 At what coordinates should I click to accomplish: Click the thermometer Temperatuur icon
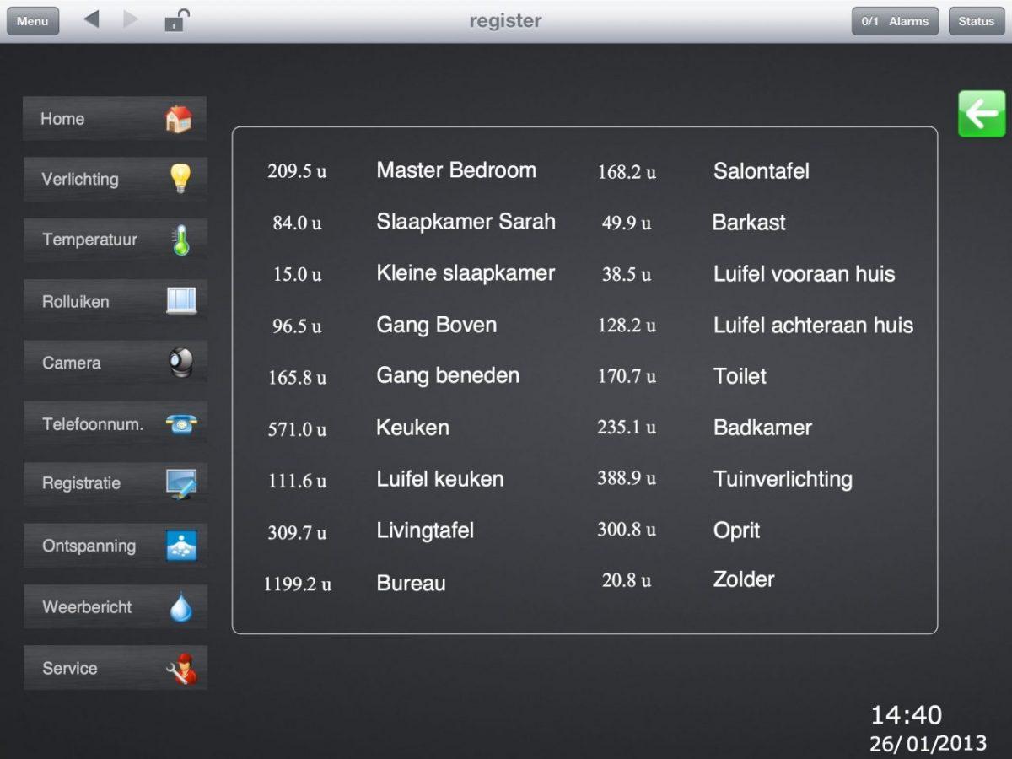pos(180,240)
